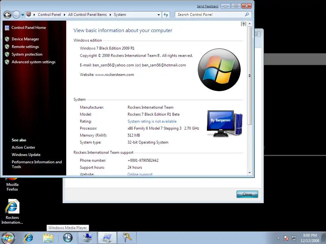This screenshot has width=326, height=244.
Task: Open Control Panel Home
Action: (x=29, y=28)
